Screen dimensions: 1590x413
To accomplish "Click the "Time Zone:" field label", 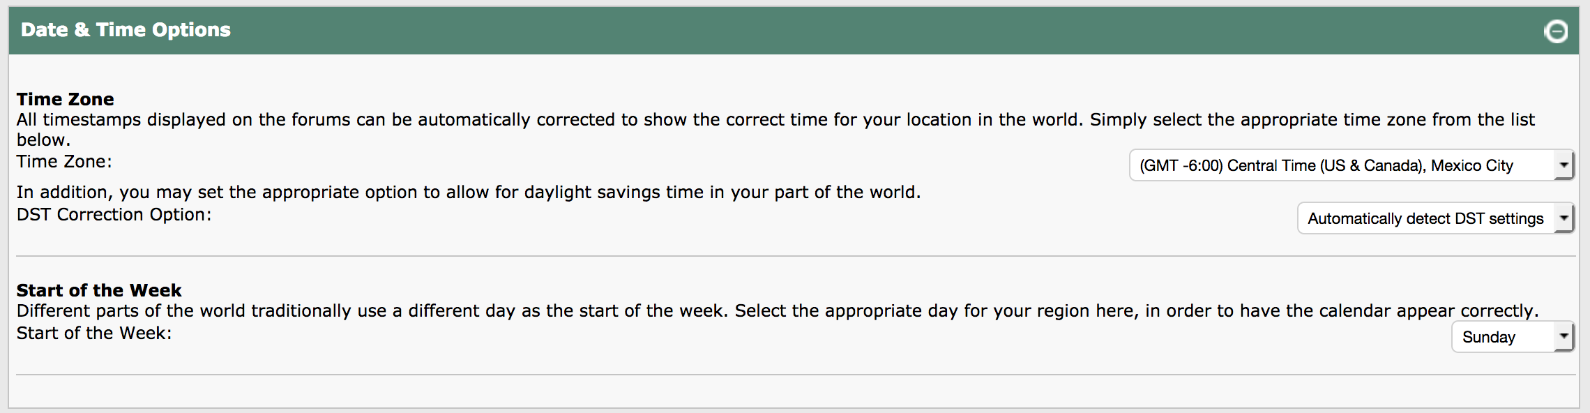I will [64, 162].
